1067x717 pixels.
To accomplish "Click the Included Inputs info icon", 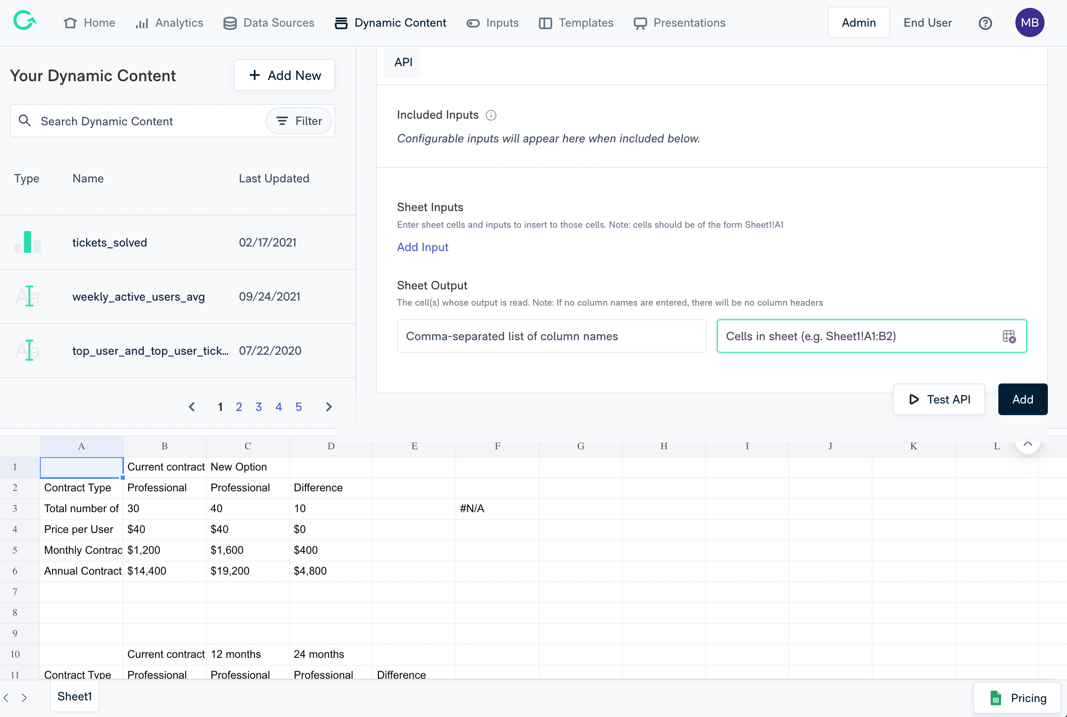I will pos(491,115).
